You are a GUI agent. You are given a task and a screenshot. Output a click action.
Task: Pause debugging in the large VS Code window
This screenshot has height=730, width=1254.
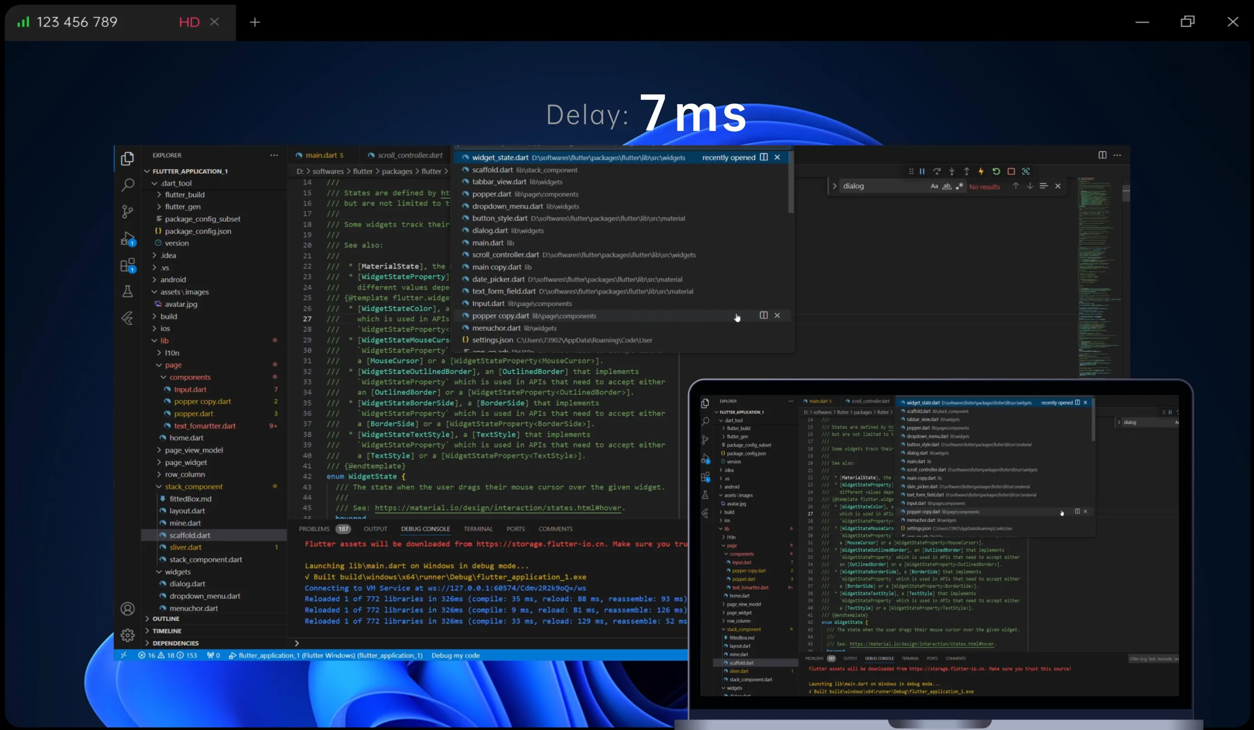click(922, 171)
